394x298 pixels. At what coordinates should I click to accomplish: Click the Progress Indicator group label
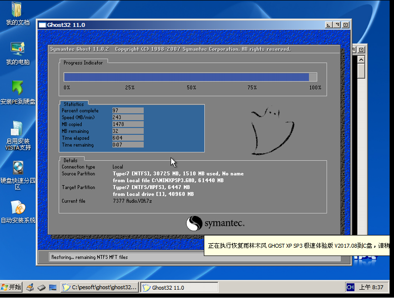click(x=83, y=63)
